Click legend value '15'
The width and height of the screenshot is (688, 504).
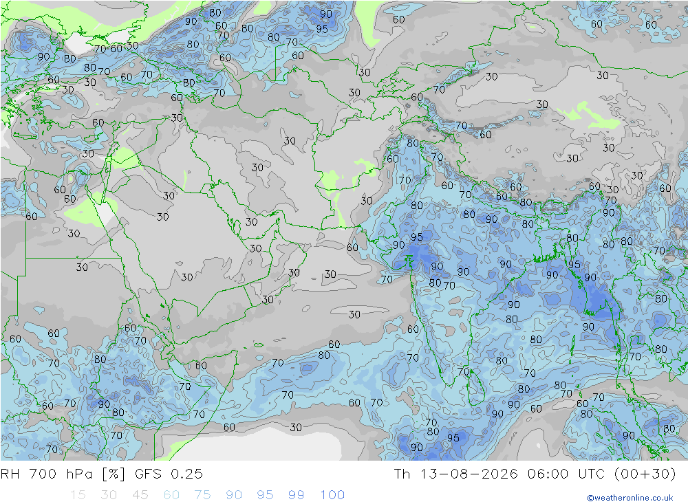tap(78, 495)
